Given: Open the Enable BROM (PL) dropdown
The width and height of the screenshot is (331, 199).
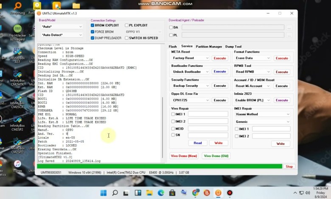Looking at the screenshot, I should click(x=252, y=100).
